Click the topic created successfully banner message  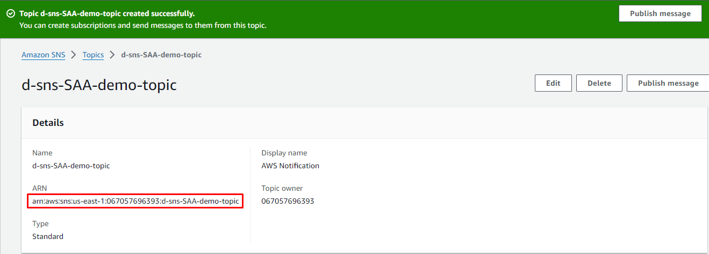pyautogui.click(x=107, y=13)
